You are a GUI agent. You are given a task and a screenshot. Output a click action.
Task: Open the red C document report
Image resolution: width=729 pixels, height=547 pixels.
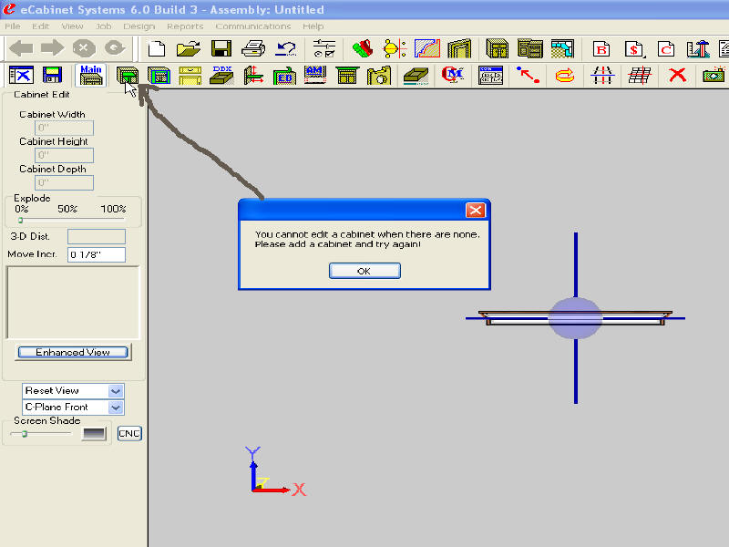(x=666, y=49)
